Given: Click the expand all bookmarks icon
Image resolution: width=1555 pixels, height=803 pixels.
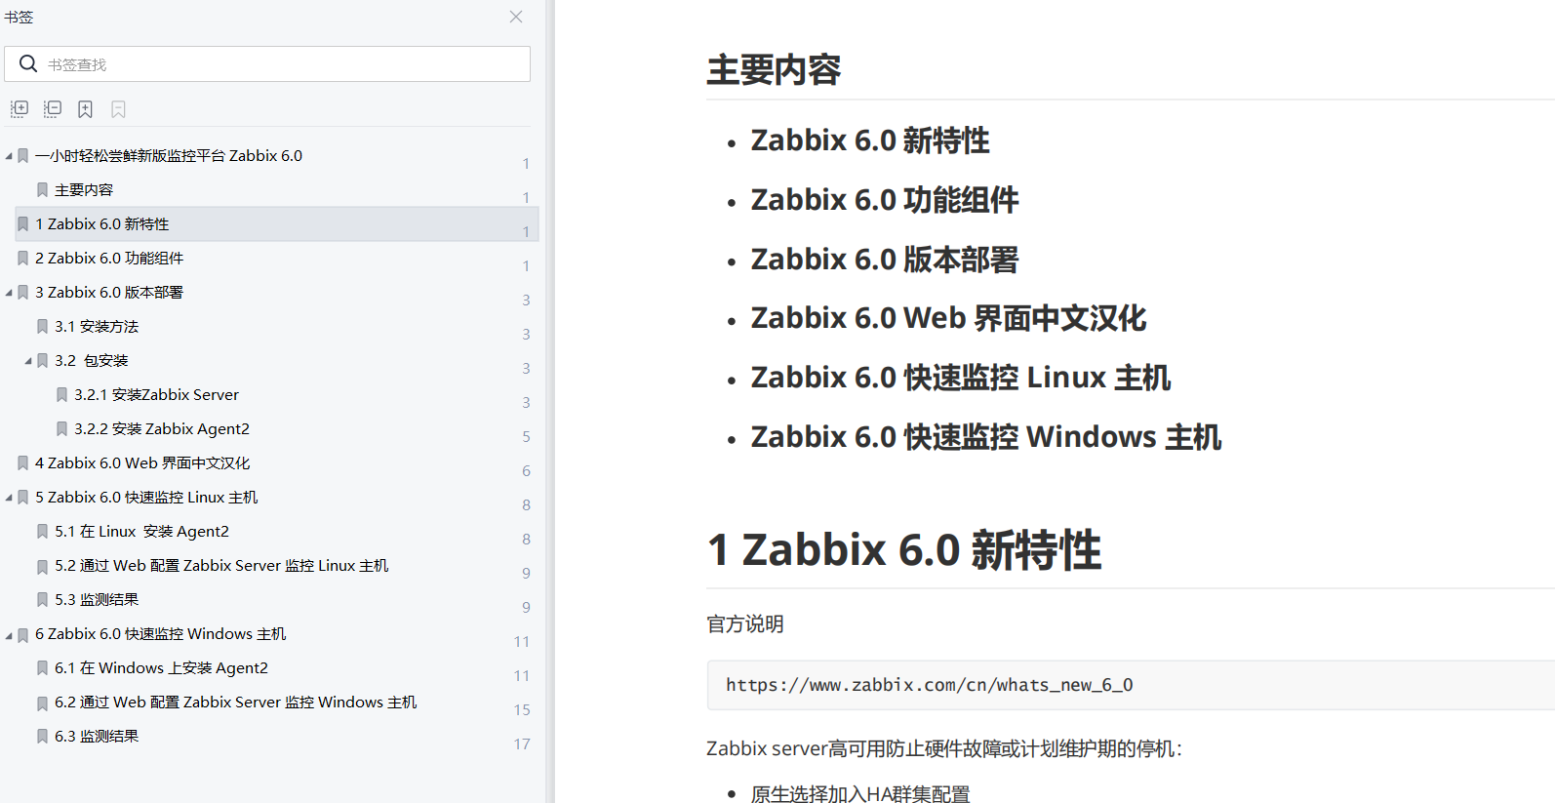Looking at the screenshot, I should [20, 109].
